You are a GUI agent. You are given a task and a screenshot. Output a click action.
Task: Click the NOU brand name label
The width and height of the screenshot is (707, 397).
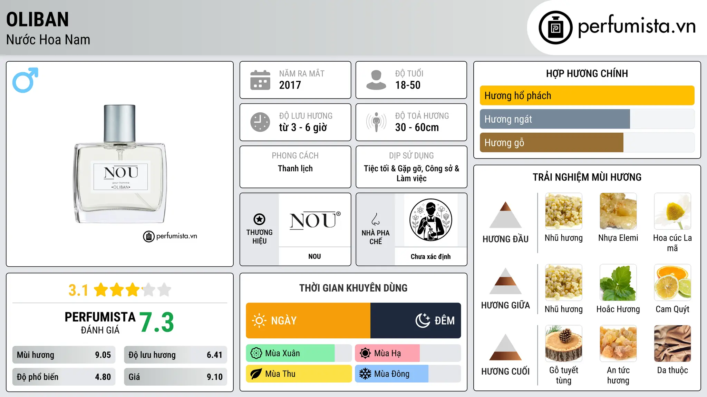pyautogui.click(x=314, y=256)
